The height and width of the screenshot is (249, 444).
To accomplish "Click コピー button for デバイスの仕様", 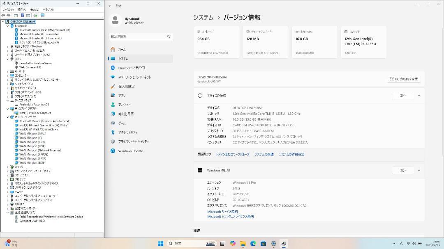I will pos(403,96).
